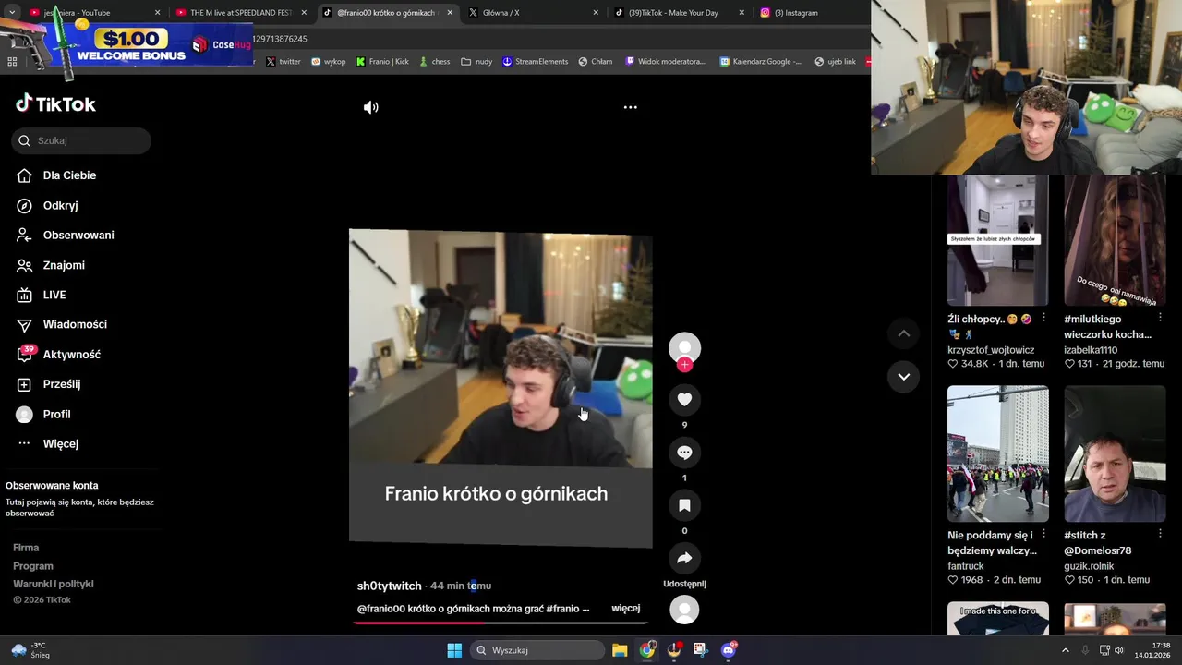The image size is (1182, 665).
Task: Open the StreamElements bookmark
Action: pos(536,62)
